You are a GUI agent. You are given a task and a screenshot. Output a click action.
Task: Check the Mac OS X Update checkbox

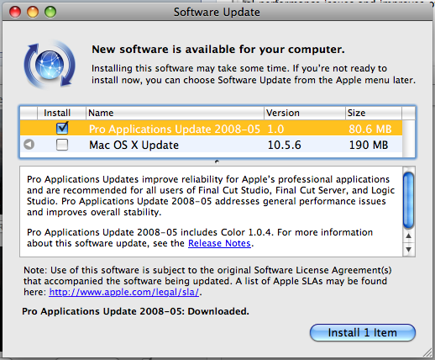[62, 145]
